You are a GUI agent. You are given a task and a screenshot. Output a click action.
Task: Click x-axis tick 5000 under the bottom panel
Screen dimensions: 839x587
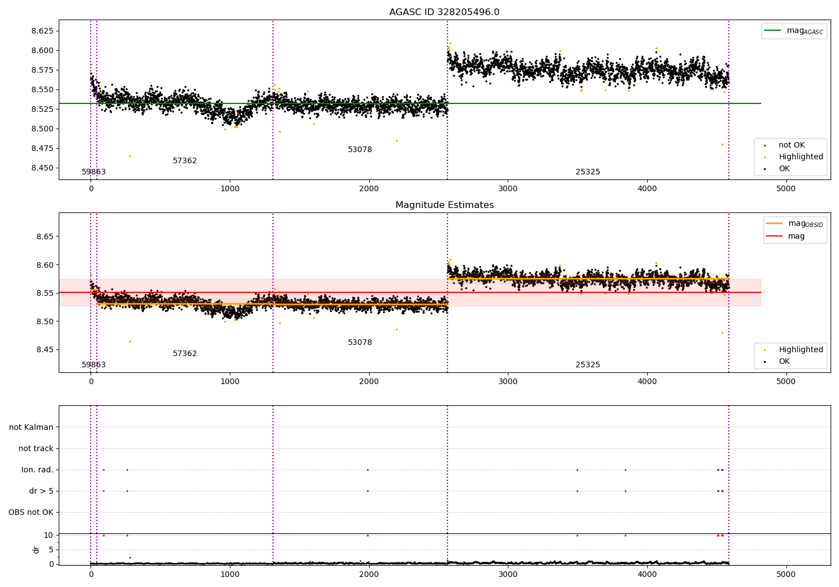click(x=786, y=574)
